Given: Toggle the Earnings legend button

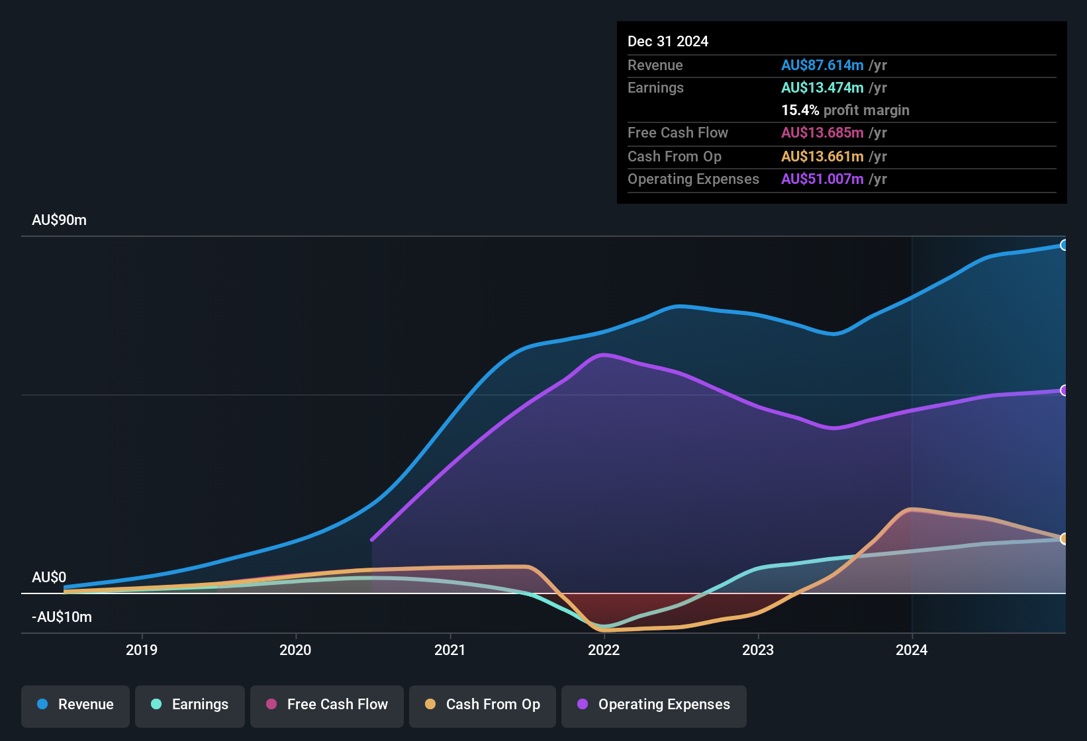Looking at the screenshot, I should pos(190,706).
